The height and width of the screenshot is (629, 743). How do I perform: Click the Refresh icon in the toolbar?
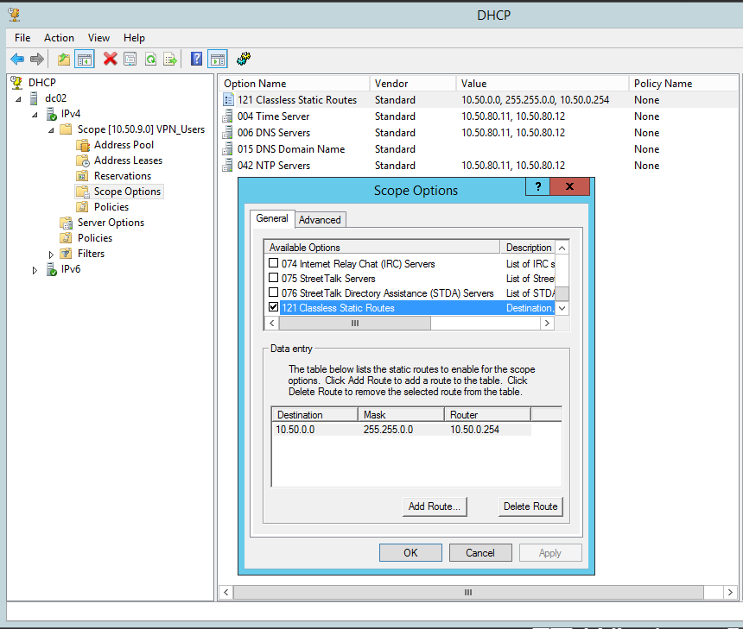click(150, 59)
